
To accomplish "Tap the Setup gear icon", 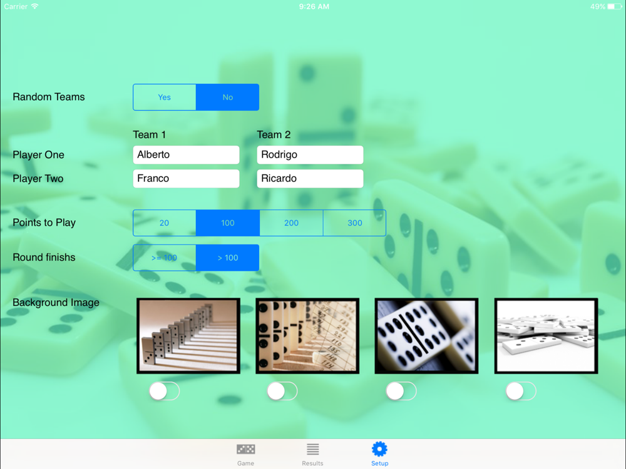I will (x=379, y=449).
